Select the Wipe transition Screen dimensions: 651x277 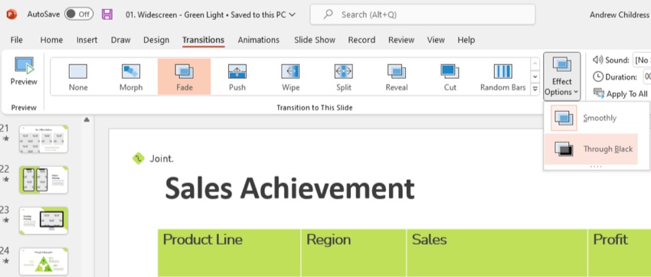(x=290, y=77)
